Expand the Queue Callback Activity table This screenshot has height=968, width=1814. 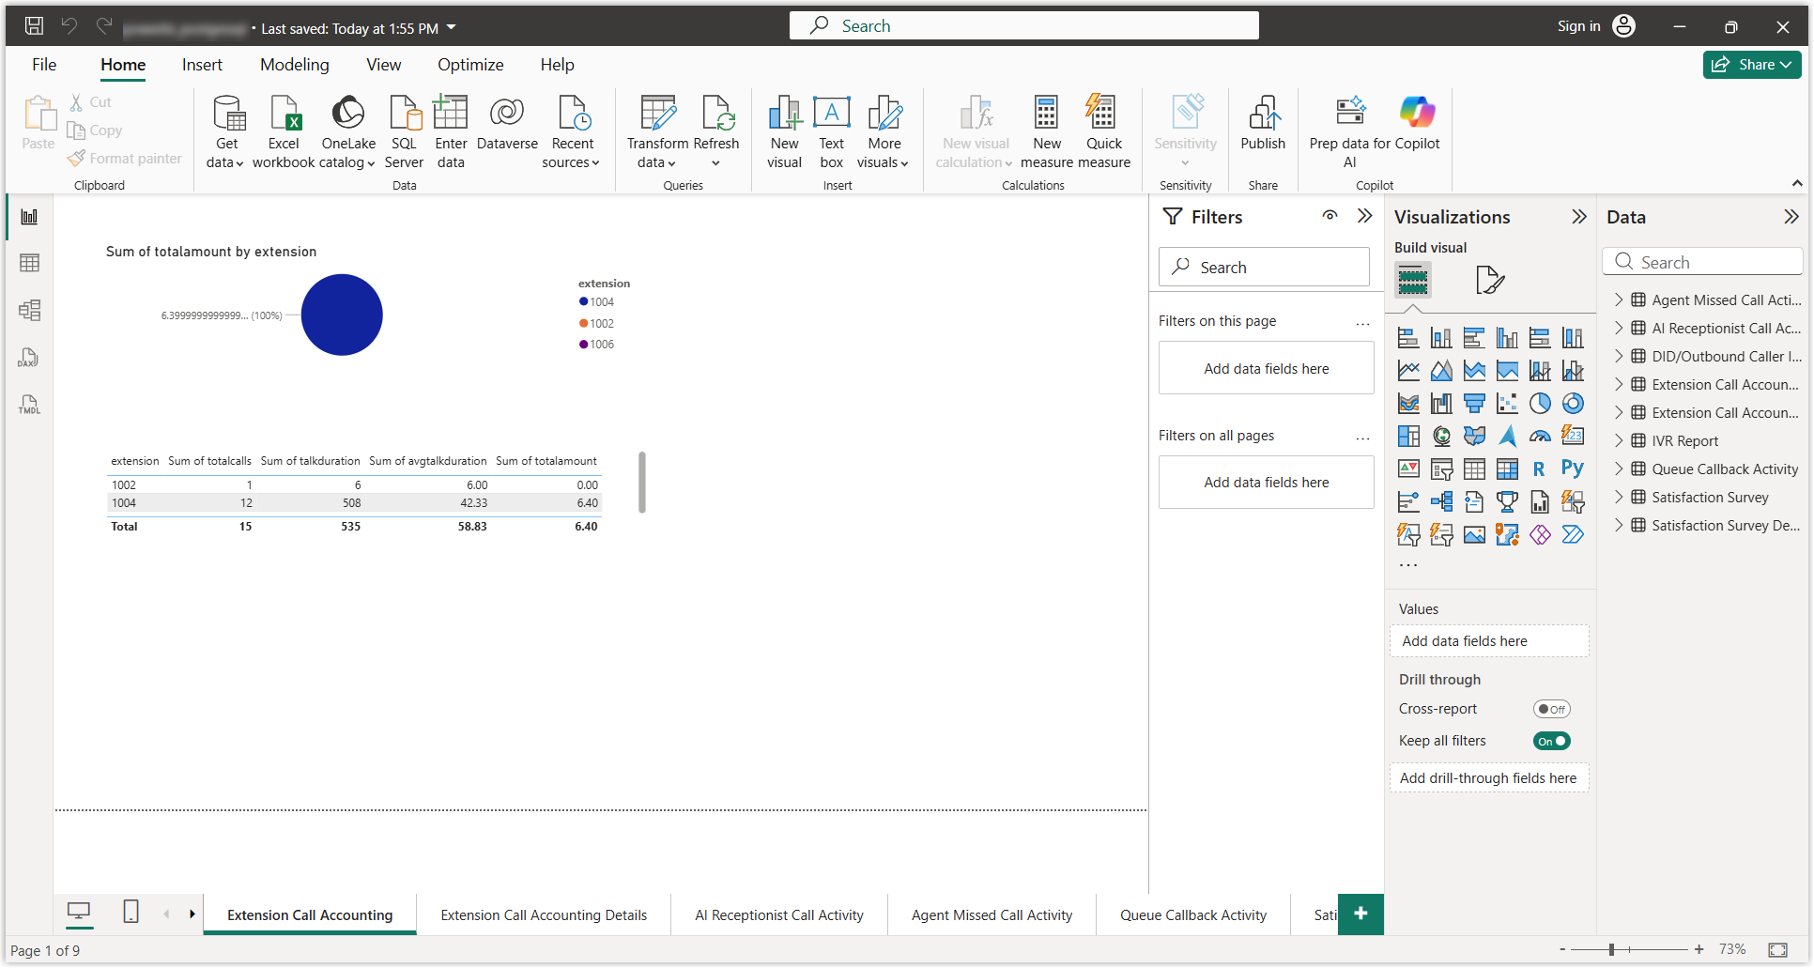(x=1619, y=469)
